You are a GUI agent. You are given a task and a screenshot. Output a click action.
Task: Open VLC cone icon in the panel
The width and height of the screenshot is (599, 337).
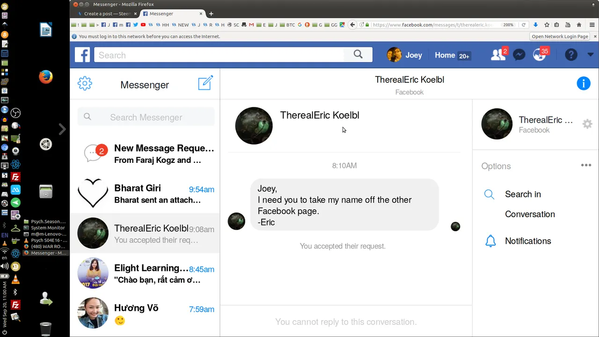pyautogui.click(x=15, y=279)
